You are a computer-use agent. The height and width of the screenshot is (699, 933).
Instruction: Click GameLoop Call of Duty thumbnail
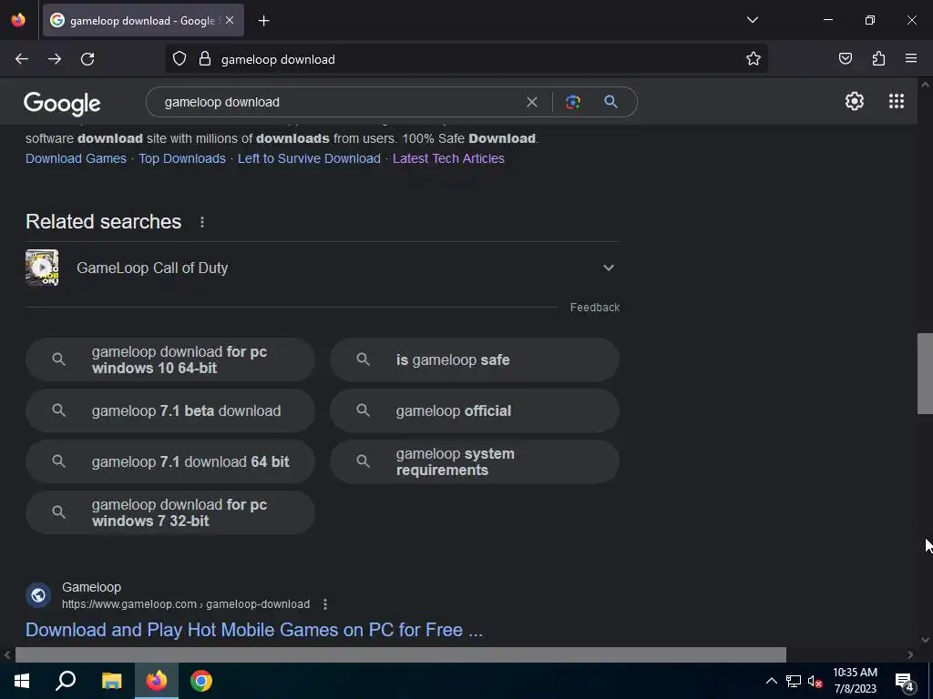[x=42, y=268]
